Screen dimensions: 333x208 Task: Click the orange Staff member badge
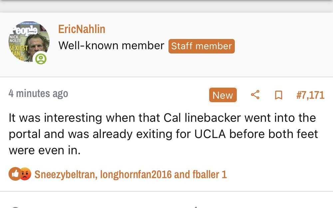click(x=201, y=46)
